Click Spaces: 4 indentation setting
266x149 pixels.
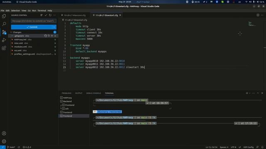coord(224,147)
